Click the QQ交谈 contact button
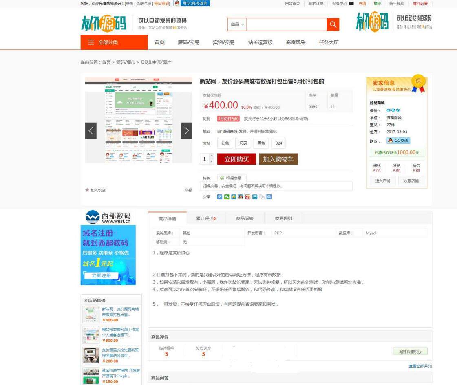This screenshot has height=385, width=457. pyautogui.click(x=398, y=141)
